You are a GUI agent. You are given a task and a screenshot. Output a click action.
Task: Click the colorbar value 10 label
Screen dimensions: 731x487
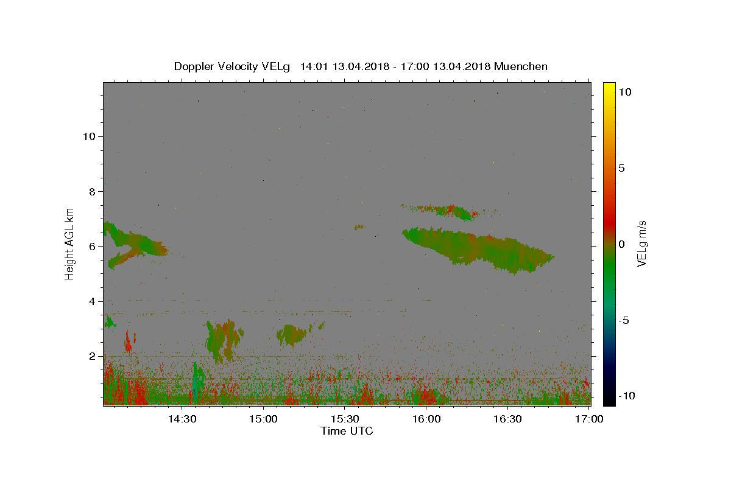[x=624, y=92]
